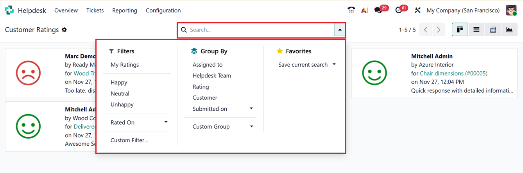Click the search input field

(x=260, y=30)
